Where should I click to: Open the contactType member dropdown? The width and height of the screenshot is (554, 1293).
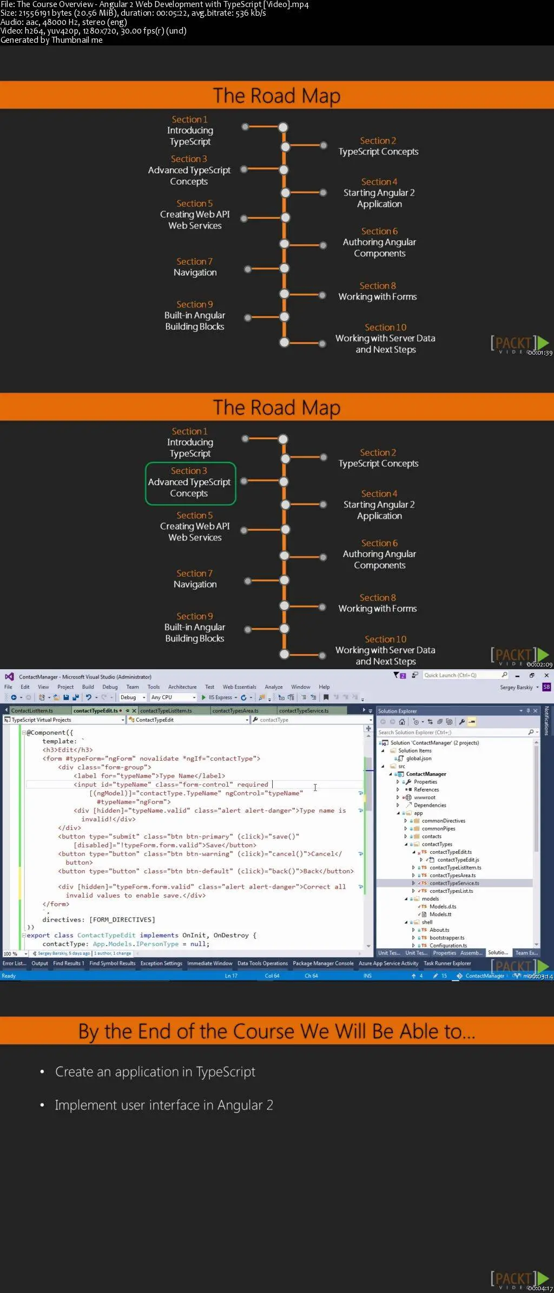[x=312, y=720]
